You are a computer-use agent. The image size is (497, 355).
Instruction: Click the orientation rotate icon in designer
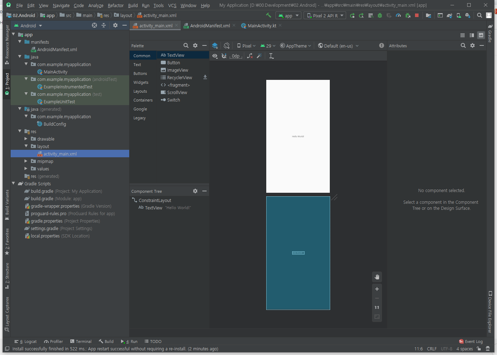point(226,45)
